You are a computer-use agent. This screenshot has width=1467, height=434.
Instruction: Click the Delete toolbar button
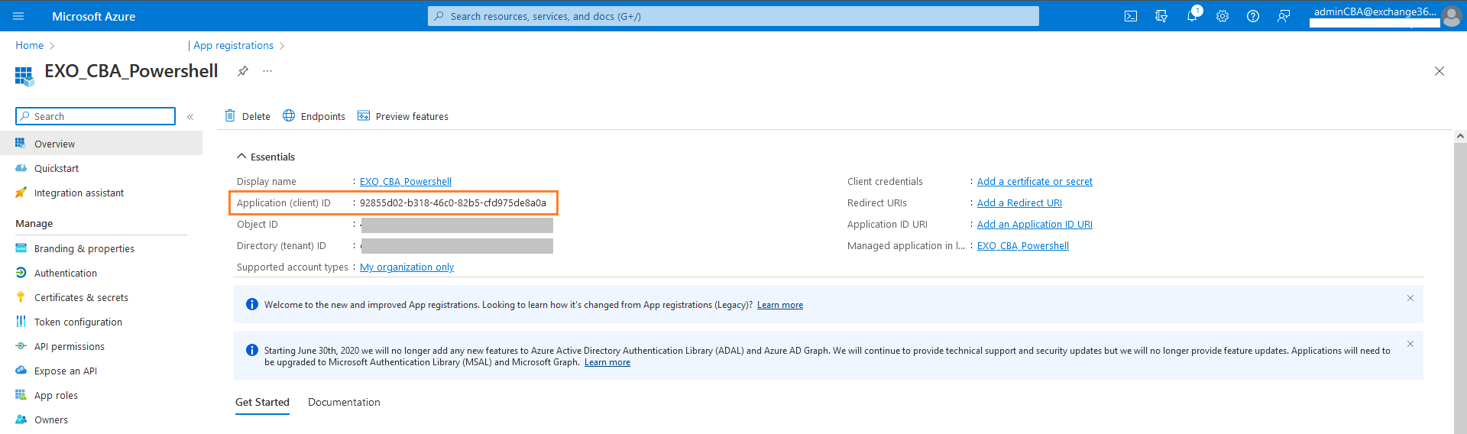[248, 116]
